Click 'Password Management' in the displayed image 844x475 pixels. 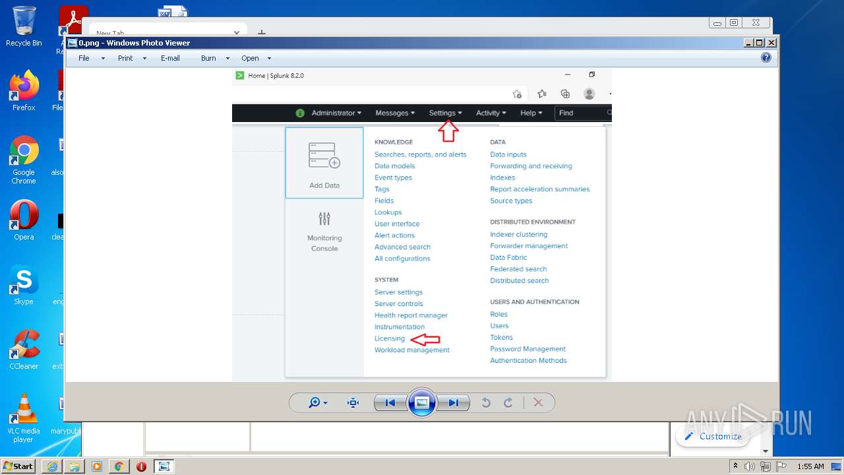[x=528, y=349]
